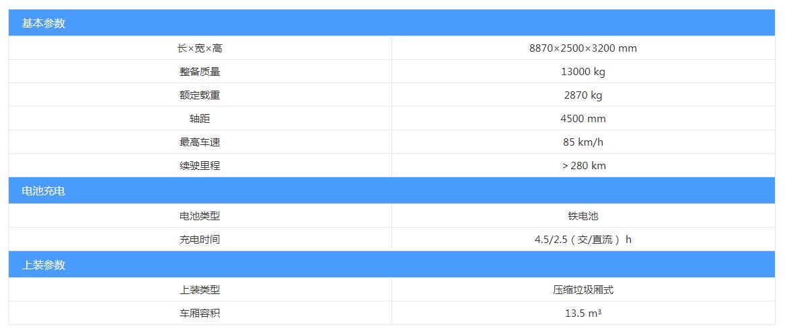The image size is (785, 335).
Task: Select the 长×宽×高 label cell
Action: 200,48
